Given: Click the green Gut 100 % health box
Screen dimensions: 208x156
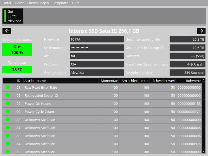Looking at the screenshot, I should [x=17, y=50].
